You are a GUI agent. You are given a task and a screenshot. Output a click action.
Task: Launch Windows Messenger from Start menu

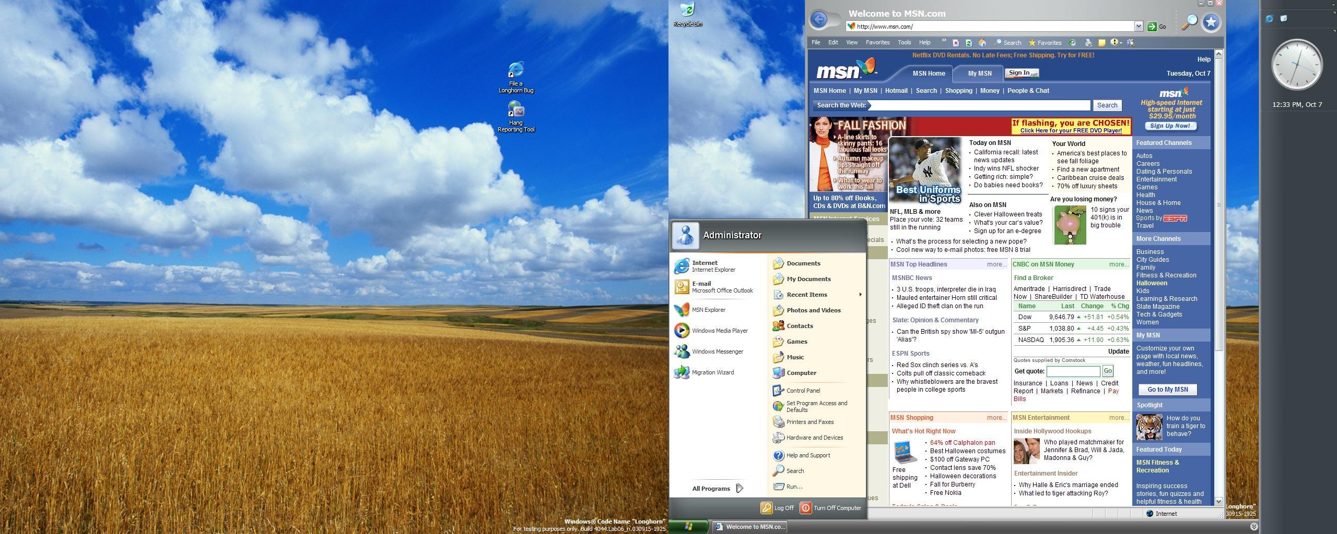click(718, 351)
